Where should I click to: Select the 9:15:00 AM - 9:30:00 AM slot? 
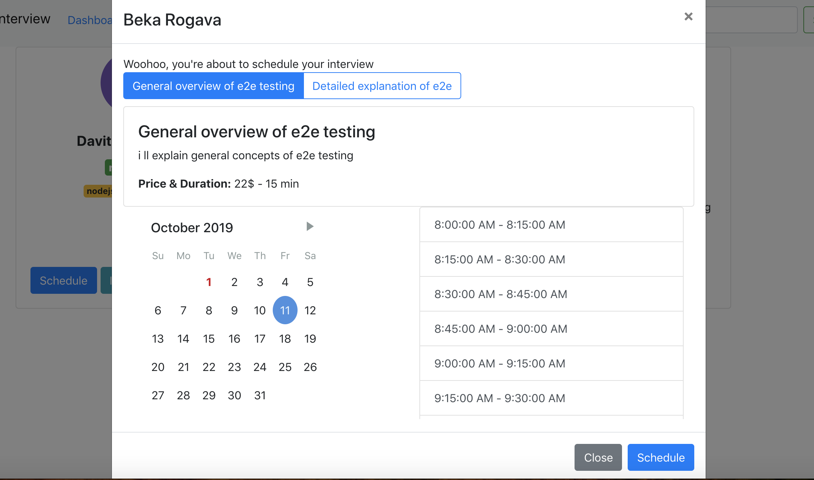pyautogui.click(x=551, y=398)
